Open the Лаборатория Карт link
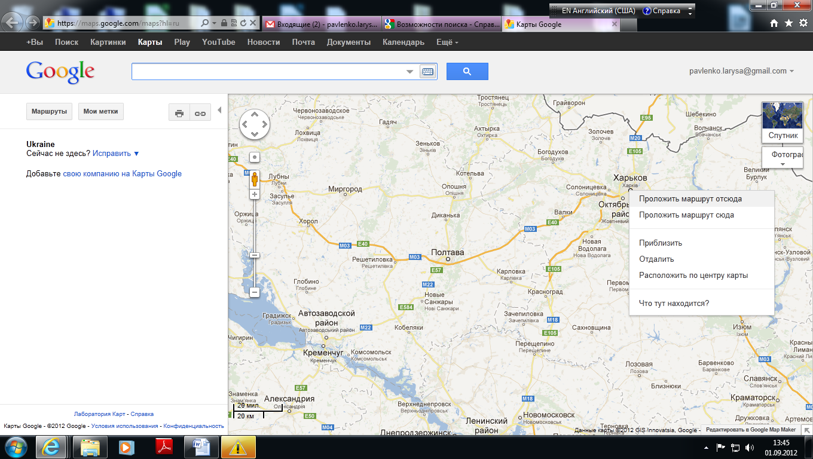 pos(100,414)
